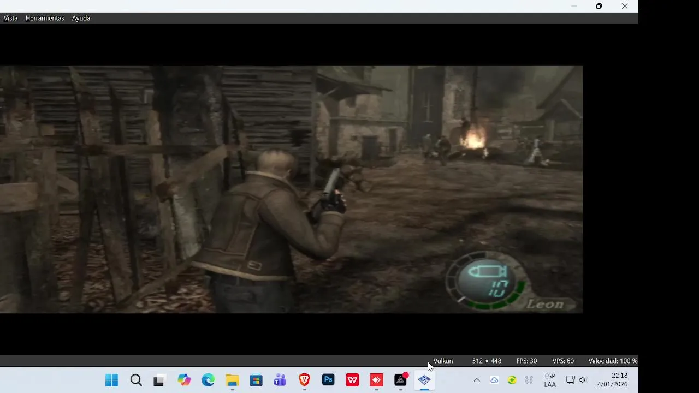Open Photoshop from the taskbar
Screen dimensions: 699x393
pyautogui.click(x=328, y=380)
